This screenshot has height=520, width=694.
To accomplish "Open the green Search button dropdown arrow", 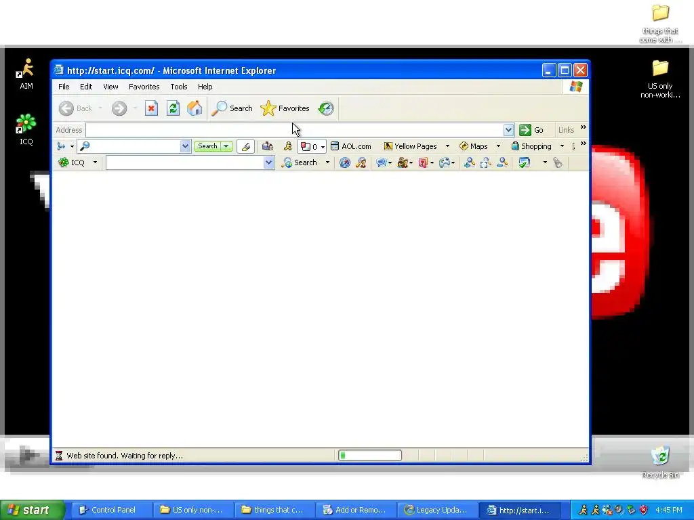I will [226, 146].
